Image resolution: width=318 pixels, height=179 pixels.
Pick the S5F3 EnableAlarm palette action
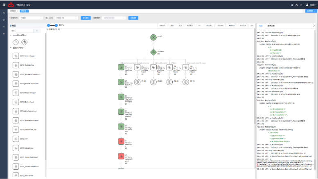16,130
